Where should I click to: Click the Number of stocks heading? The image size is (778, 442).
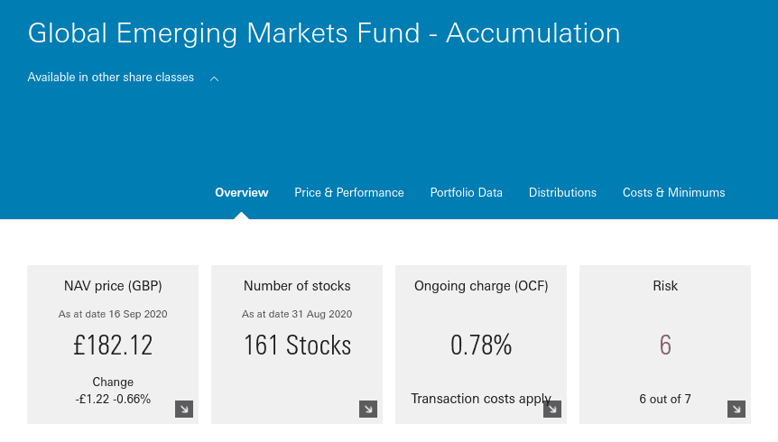pos(297,286)
